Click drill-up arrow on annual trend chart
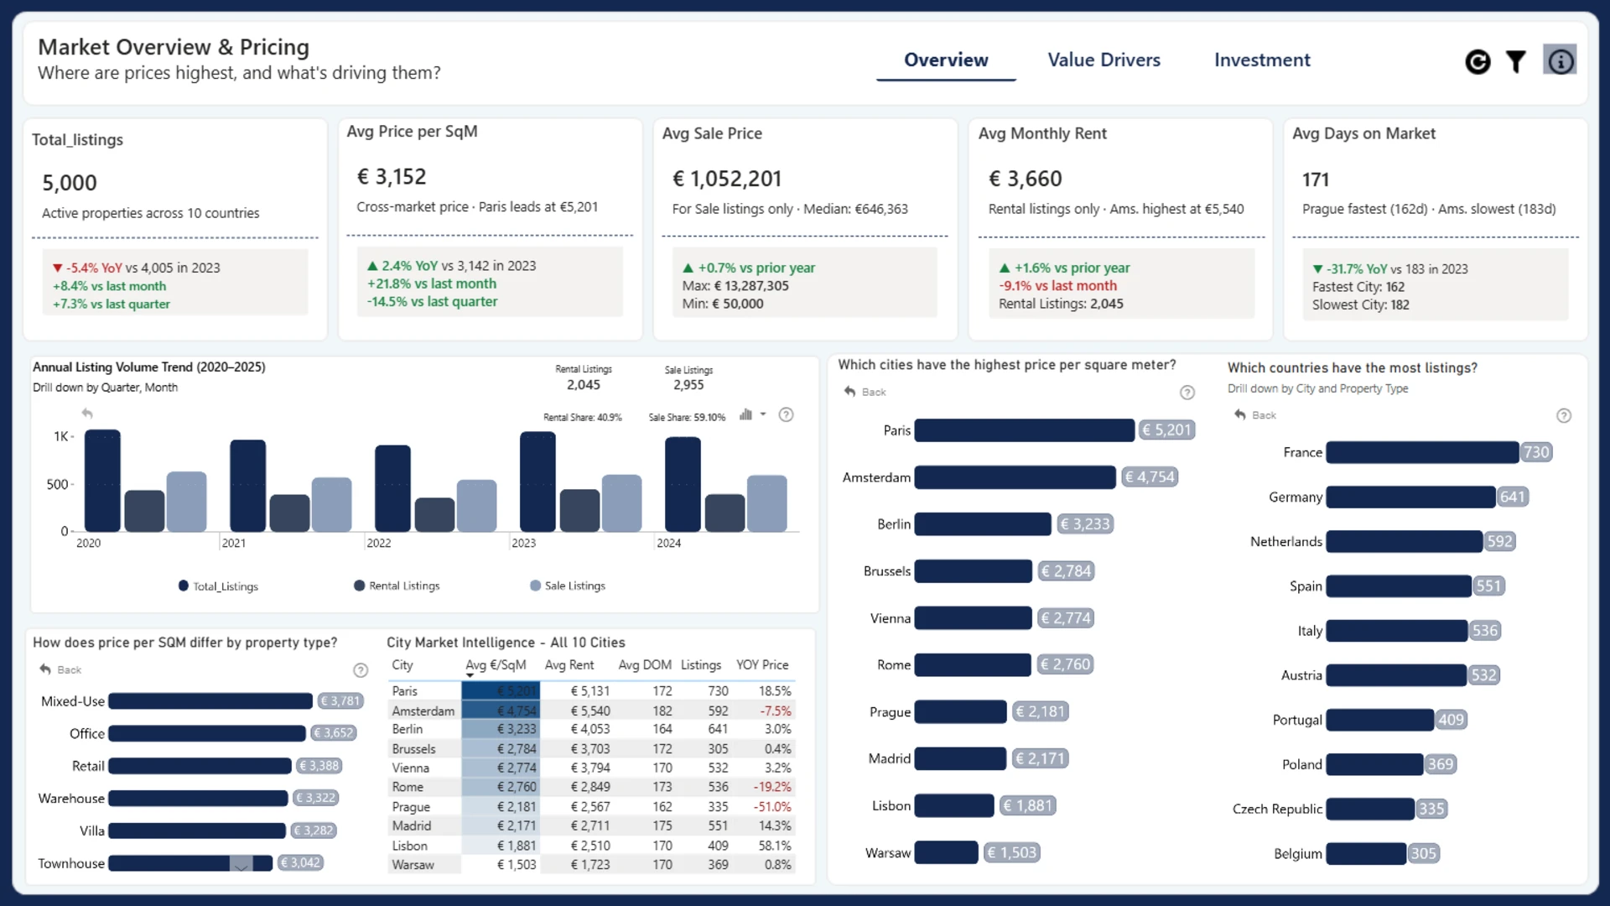This screenshot has width=1610, height=906. click(87, 414)
